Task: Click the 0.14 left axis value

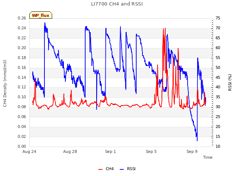Action: [x=22, y=77]
